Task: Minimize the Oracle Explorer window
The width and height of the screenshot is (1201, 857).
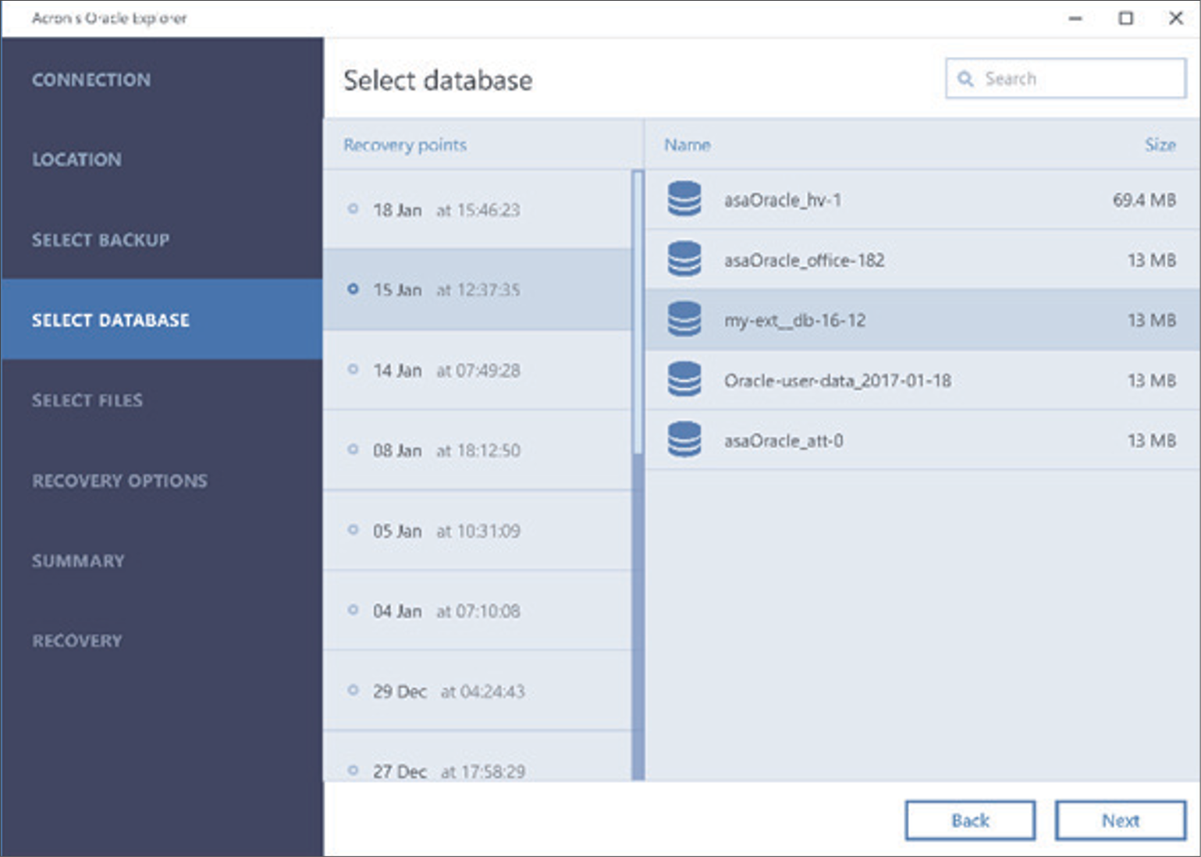Action: click(x=1075, y=18)
